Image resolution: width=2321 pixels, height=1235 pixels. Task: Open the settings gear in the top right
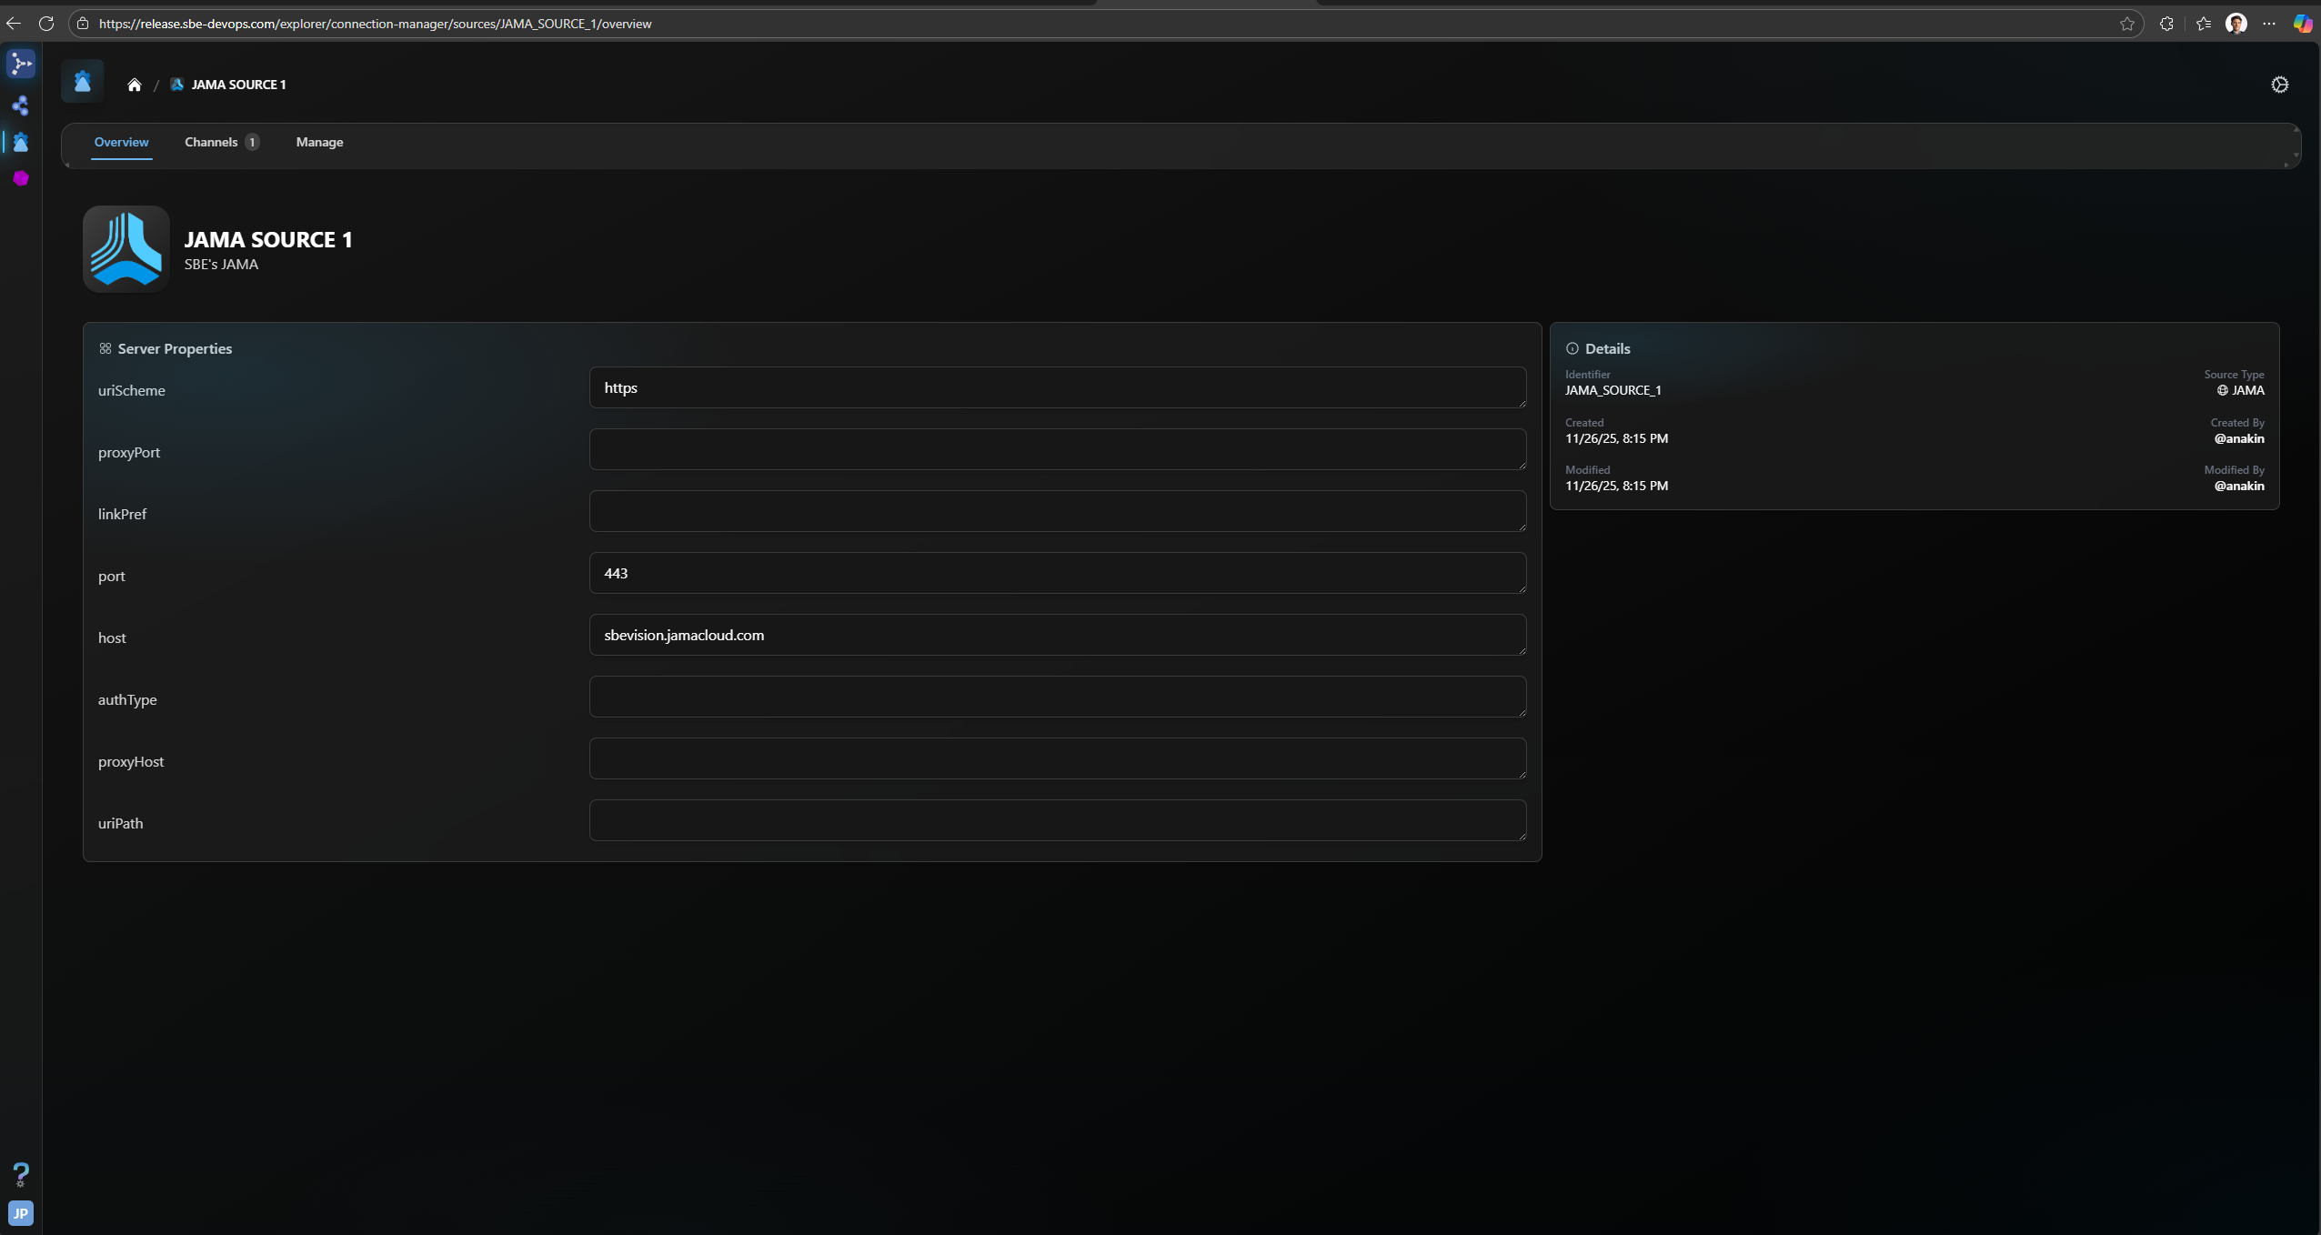[2279, 85]
